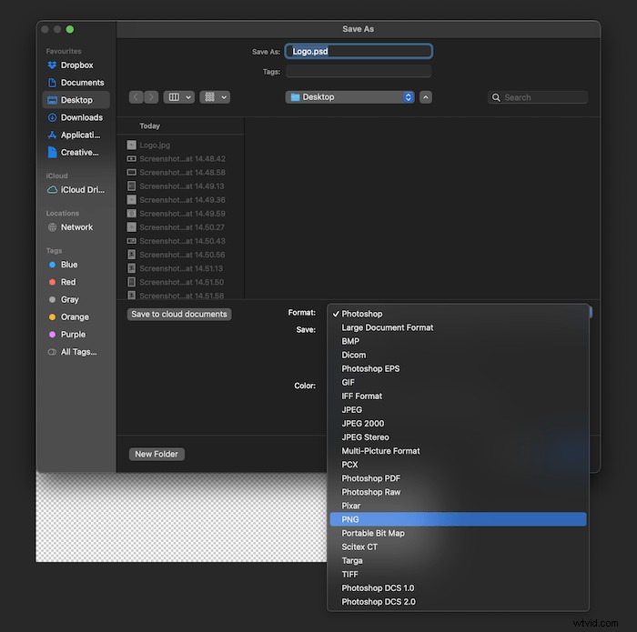Click Save to cloud documents
This screenshot has height=632, width=637.
[x=179, y=315]
